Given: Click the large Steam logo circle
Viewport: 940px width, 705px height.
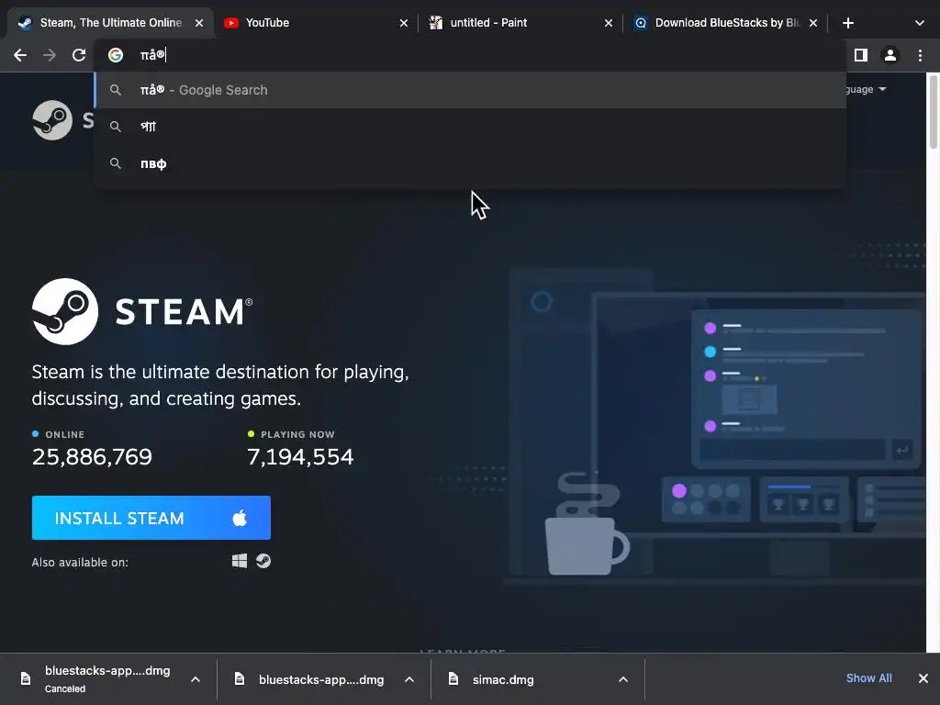Looking at the screenshot, I should click(65, 311).
